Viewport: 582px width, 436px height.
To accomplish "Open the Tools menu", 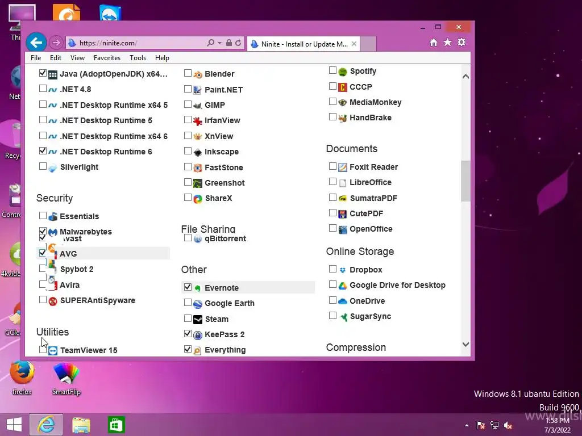I will click(x=138, y=58).
